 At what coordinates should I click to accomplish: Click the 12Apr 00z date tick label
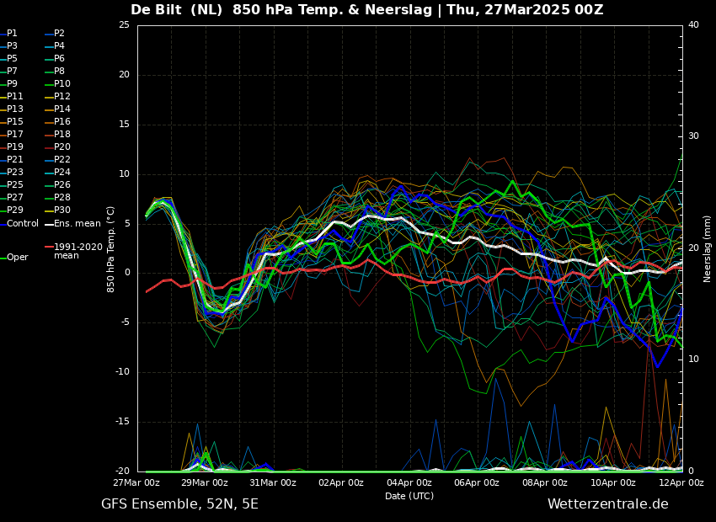(681, 482)
